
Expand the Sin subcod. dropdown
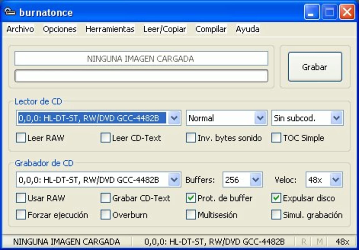(336, 118)
